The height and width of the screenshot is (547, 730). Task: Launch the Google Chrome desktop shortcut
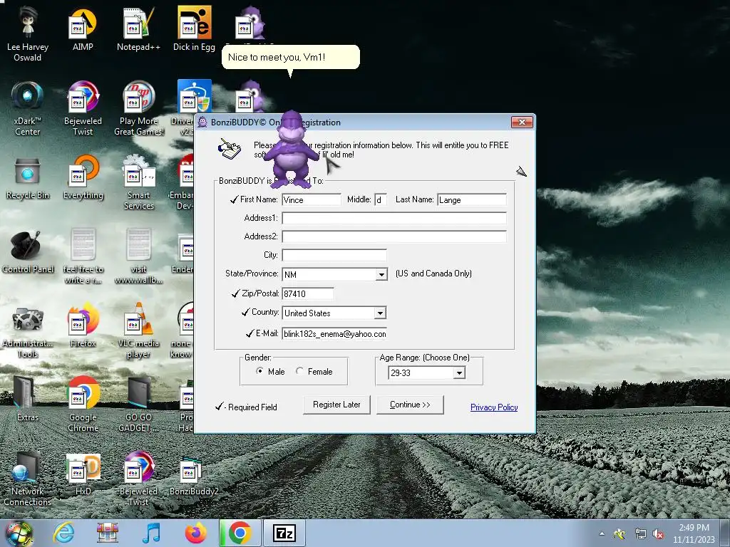[83, 405]
